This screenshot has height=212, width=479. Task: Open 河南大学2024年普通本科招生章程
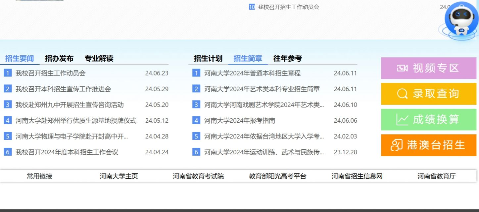tap(252, 73)
